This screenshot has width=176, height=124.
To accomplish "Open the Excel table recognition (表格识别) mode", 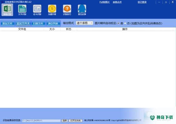I will click(x=7, y=10).
